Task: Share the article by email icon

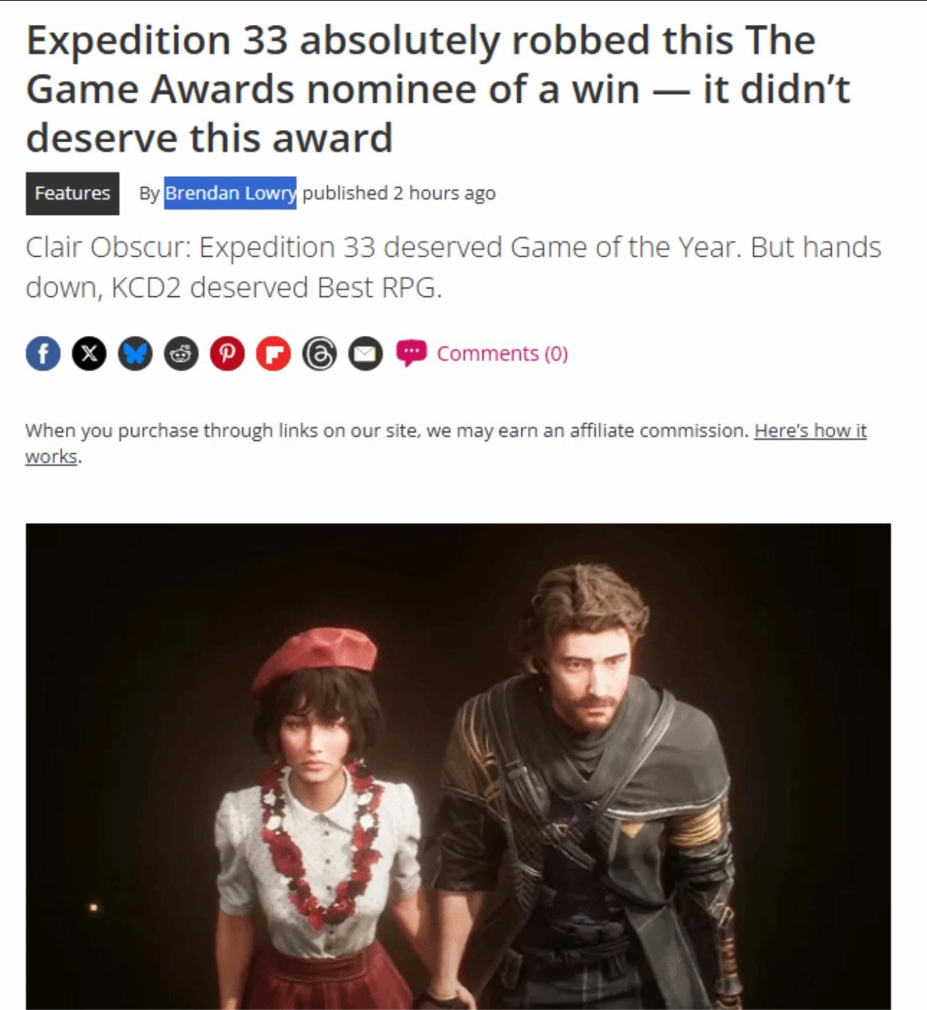Action: 365,354
